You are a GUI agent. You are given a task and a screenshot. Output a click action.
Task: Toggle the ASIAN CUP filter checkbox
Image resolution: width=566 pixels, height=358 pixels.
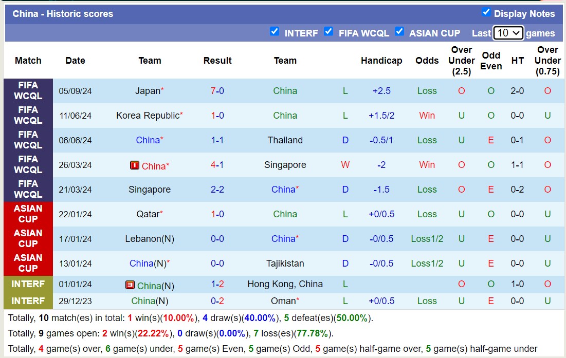[x=399, y=31]
